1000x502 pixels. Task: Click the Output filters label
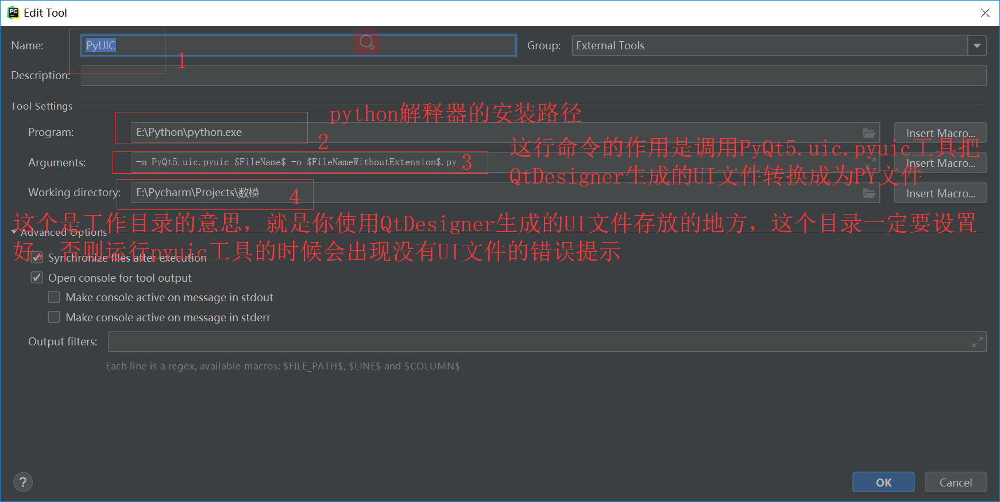pos(63,342)
